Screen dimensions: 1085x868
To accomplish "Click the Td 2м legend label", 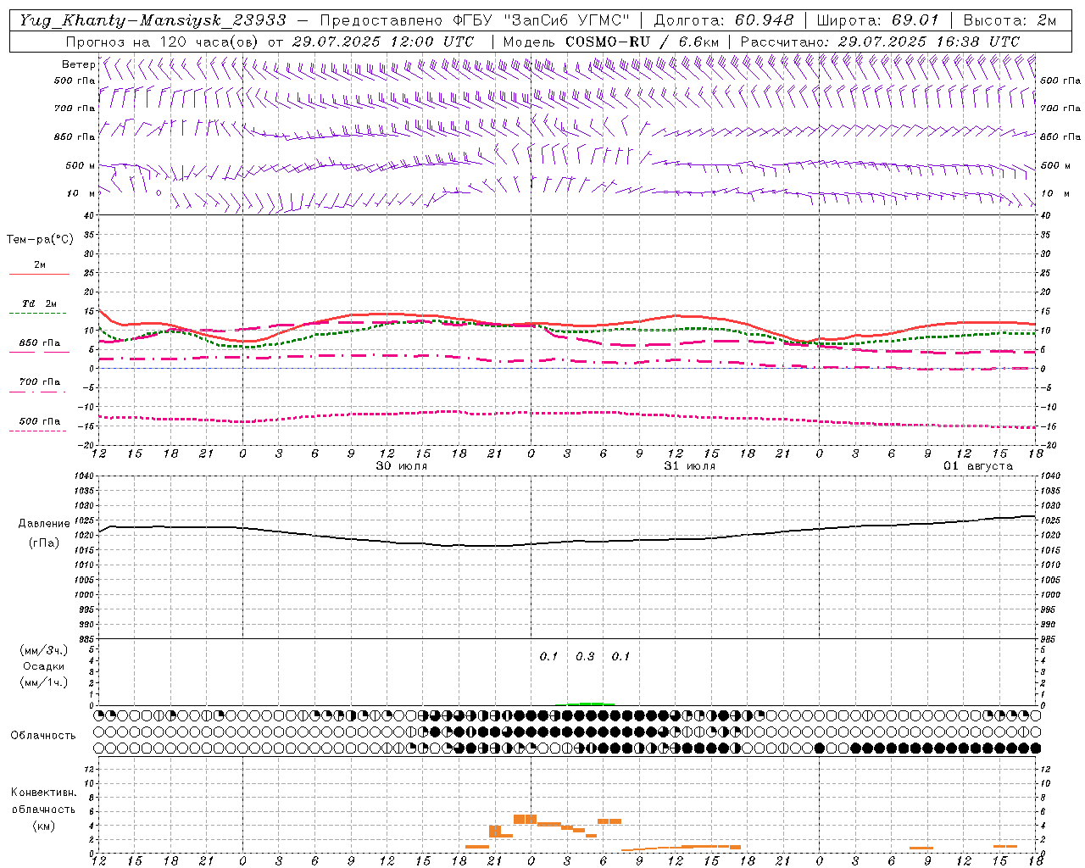I will (39, 303).
